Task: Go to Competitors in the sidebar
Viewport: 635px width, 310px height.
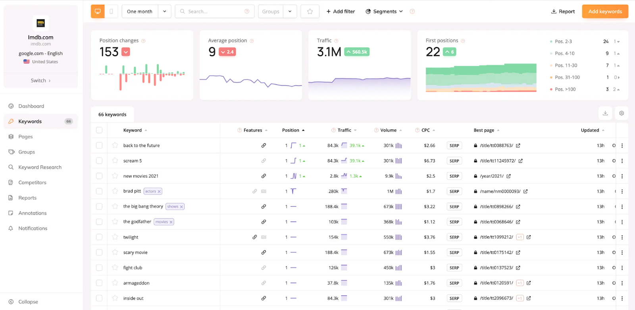Action: pyautogui.click(x=32, y=183)
